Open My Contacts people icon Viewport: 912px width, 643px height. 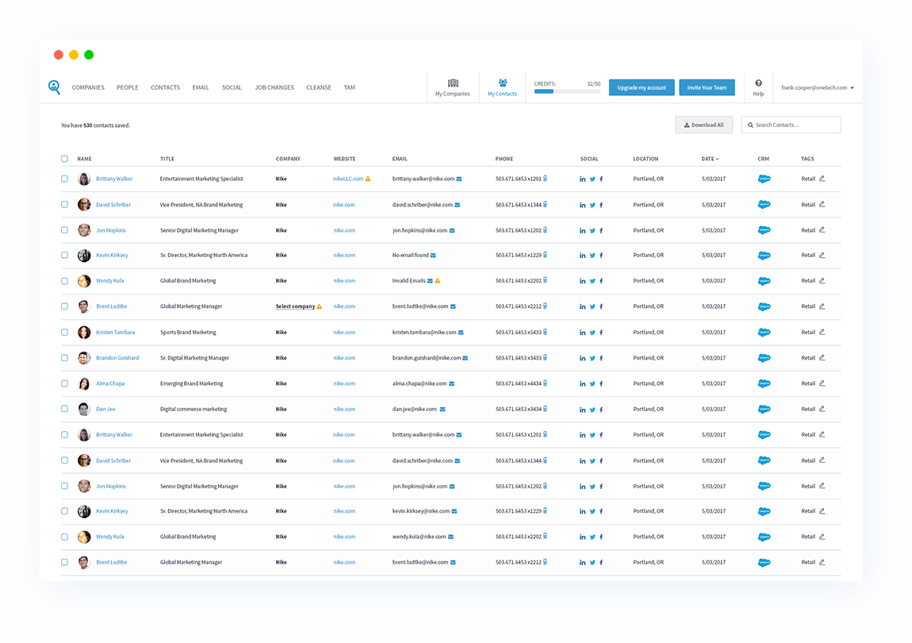[x=503, y=83]
